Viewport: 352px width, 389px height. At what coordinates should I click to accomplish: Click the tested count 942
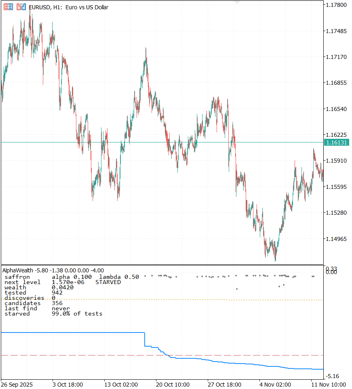(x=57, y=293)
